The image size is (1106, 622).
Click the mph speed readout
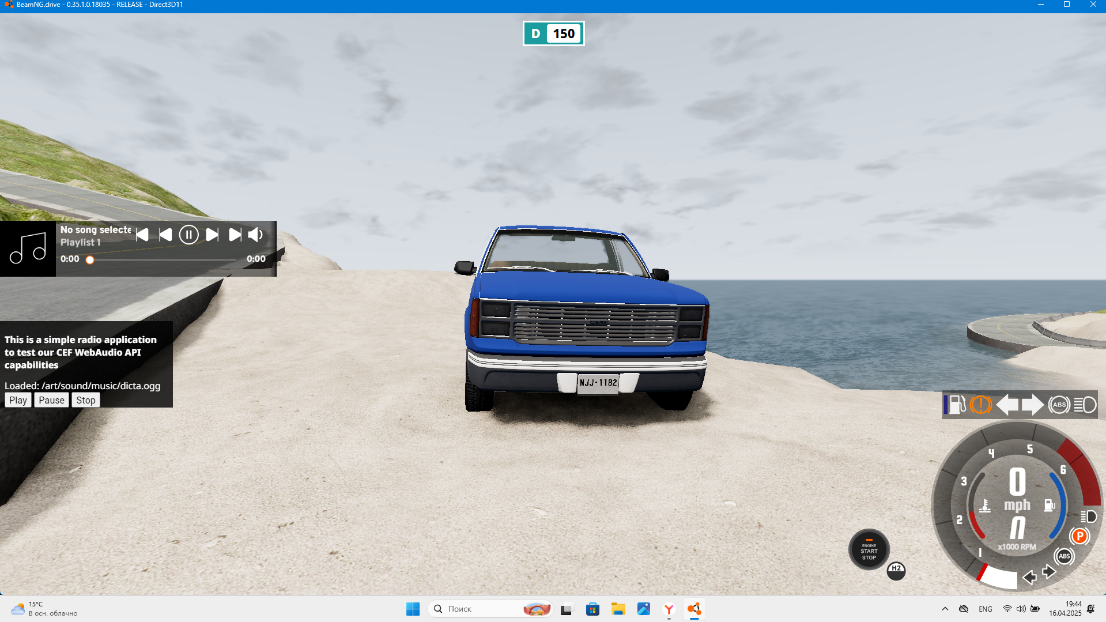1017,489
